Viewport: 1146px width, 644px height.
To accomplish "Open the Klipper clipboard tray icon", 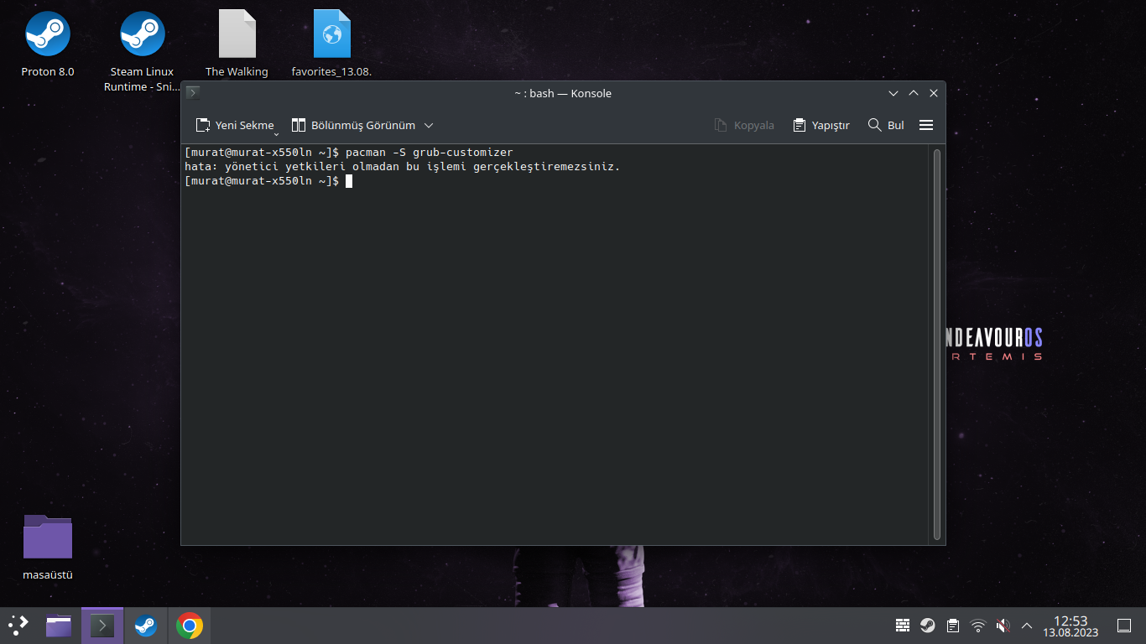I will tap(953, 625).
